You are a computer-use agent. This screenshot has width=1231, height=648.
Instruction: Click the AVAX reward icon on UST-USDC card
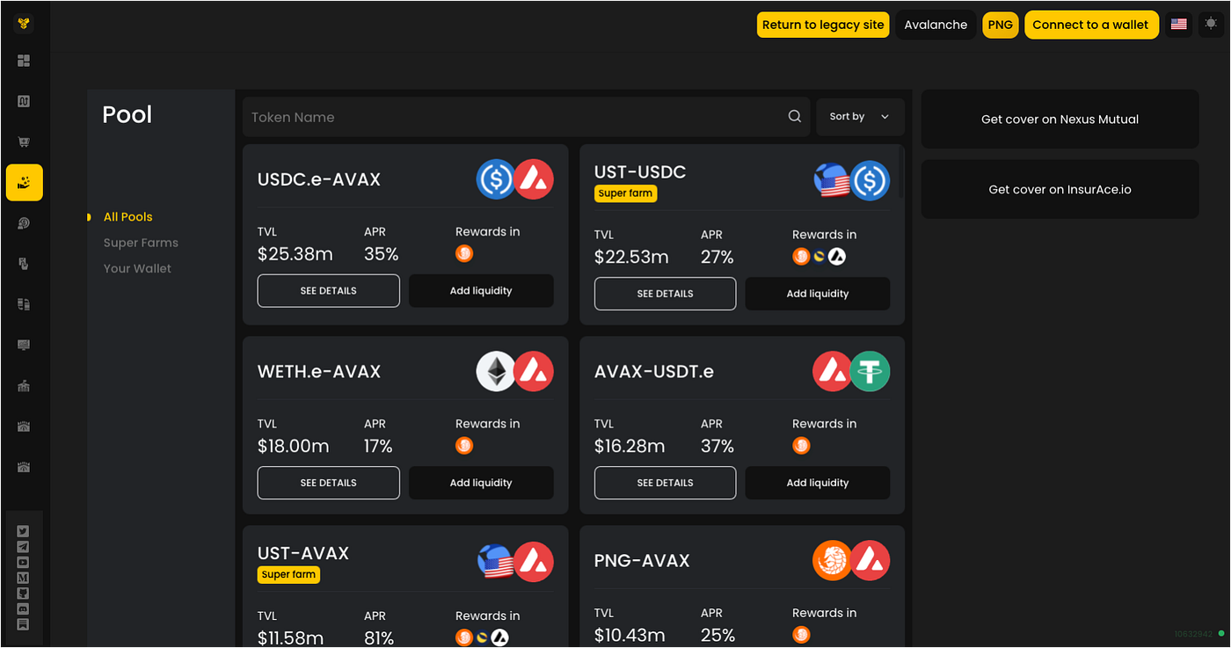pos(838,257)
